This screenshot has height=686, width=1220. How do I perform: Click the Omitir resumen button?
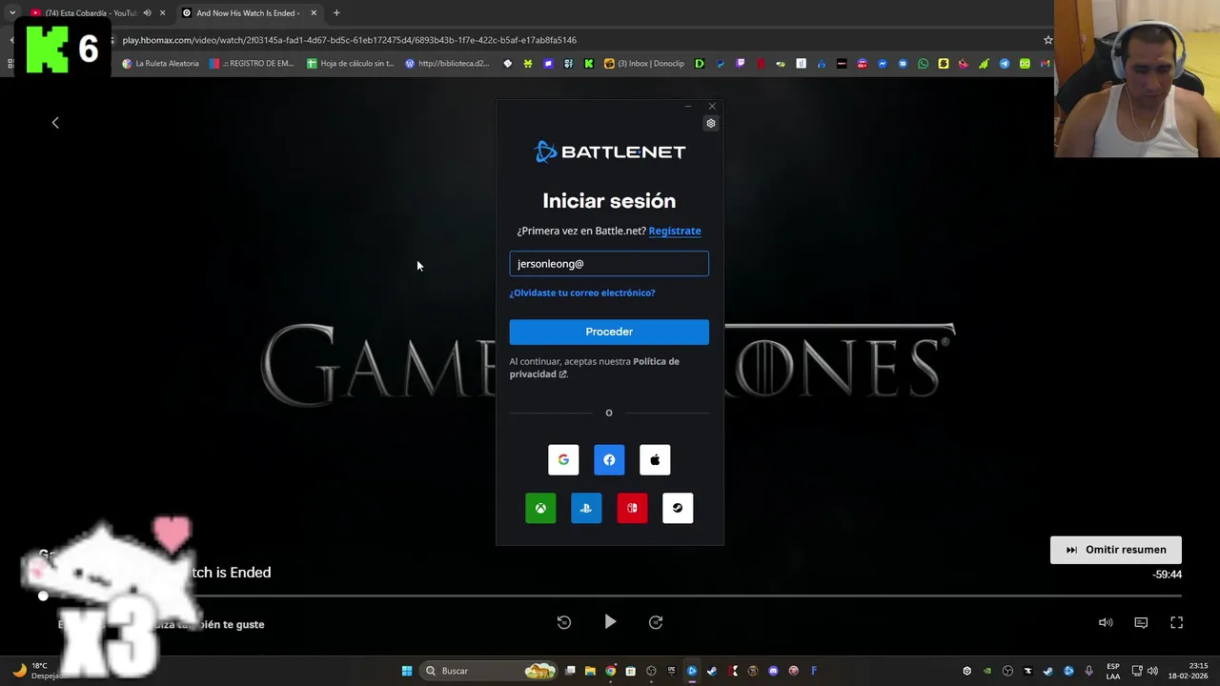1115,550
